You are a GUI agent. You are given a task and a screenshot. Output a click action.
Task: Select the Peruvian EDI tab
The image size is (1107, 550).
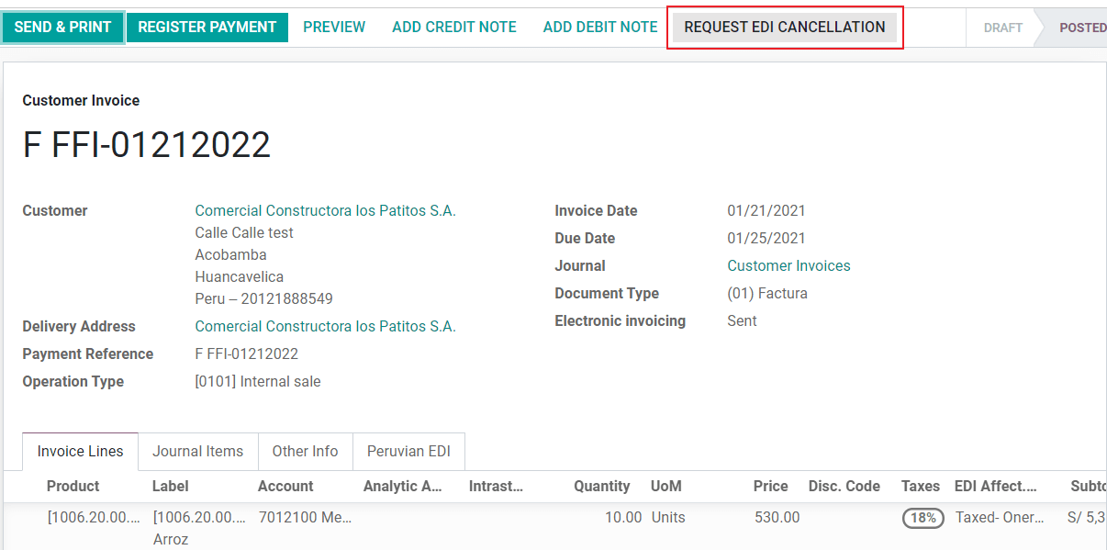408,451
